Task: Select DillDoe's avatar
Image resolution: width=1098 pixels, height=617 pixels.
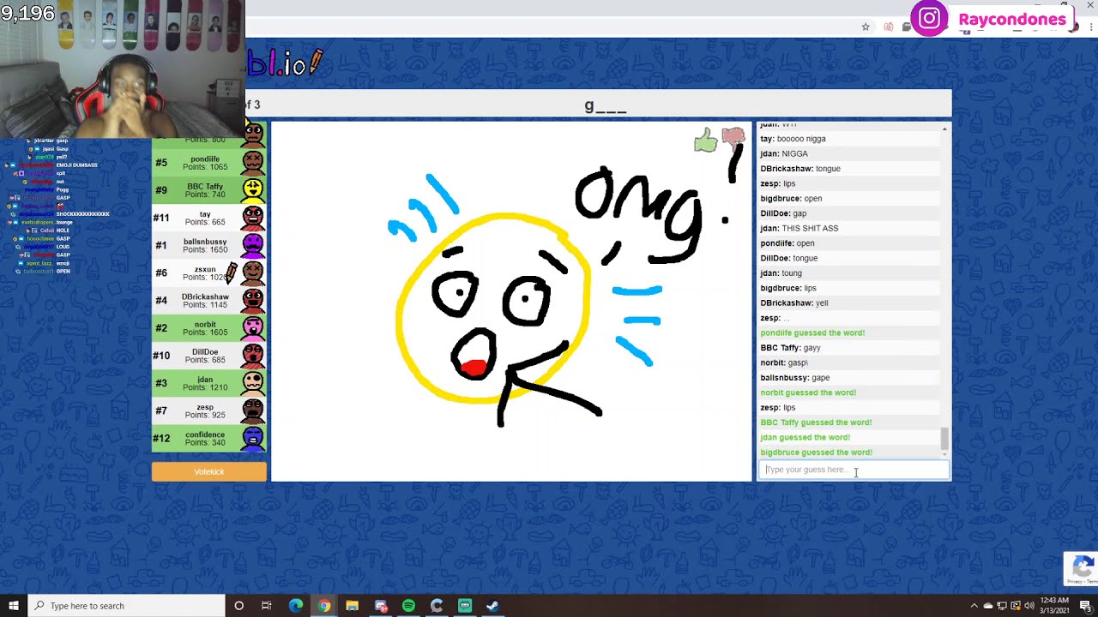Action: tap(253, 354)
